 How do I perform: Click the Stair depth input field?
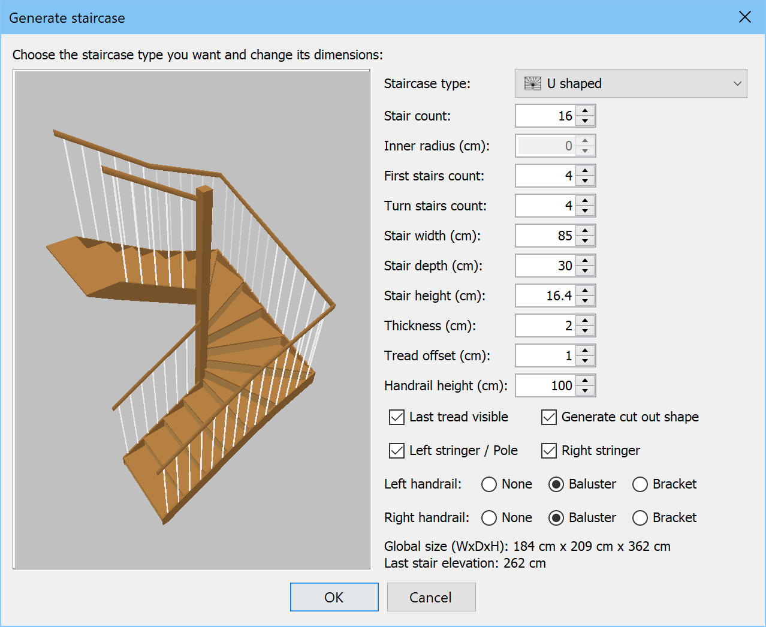click(545, 266)
